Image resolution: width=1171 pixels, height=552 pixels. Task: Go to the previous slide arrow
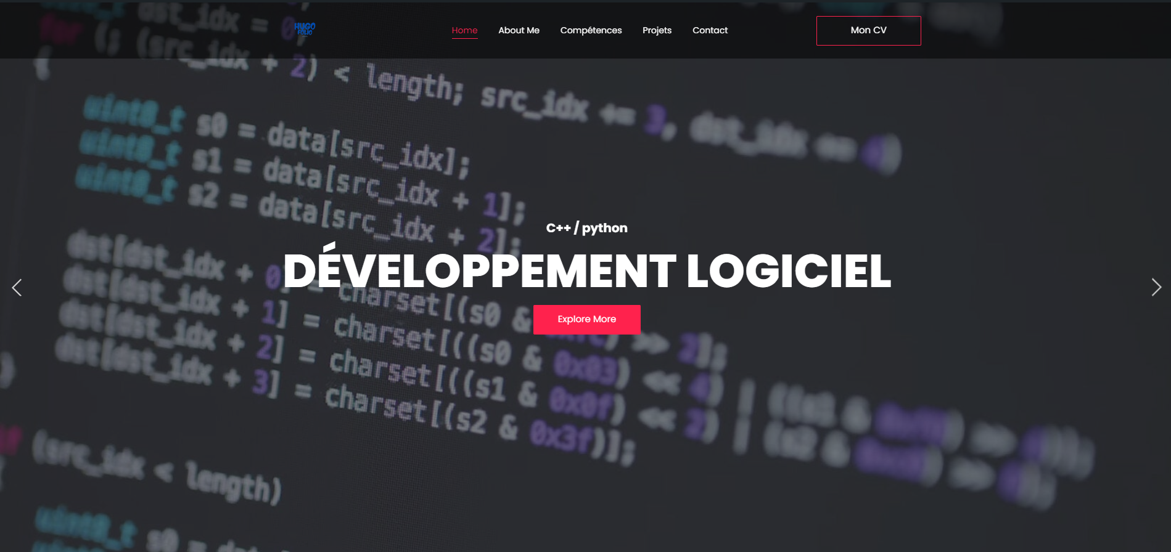click(17, 288)
